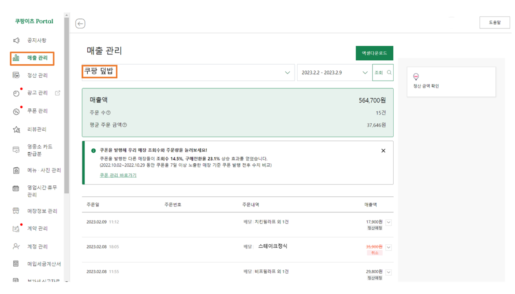Click the external link icon beside 광고 관리
The image size is (515, 294).
click(57, 93)
